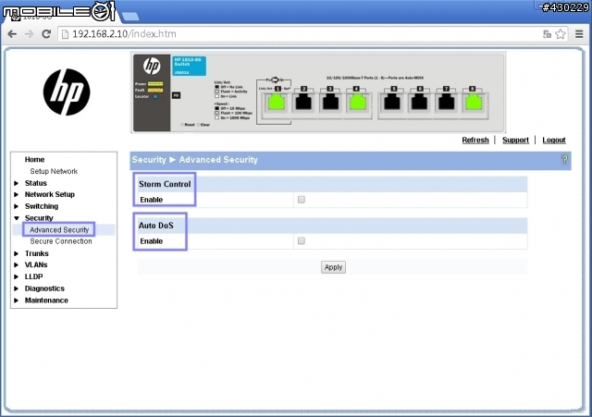Click the Auto DoS heading text

tap(156, 226)
